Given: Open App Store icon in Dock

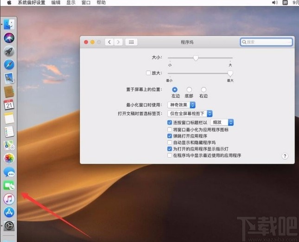Looking at the screenshot, I should tap(9, 212).
